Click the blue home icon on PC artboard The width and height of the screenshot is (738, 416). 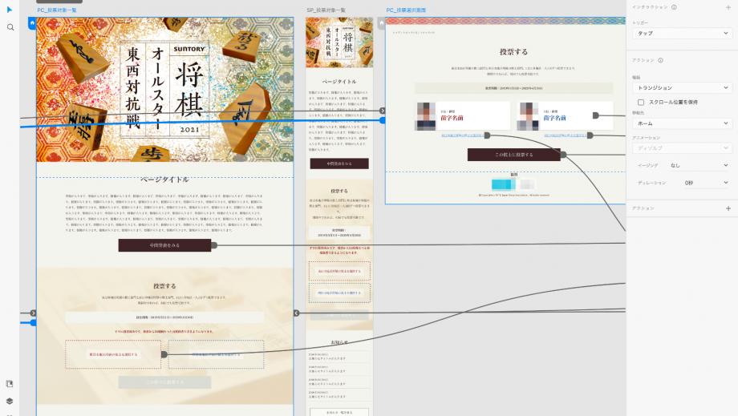pyautogui.click(x=32, y=23)
